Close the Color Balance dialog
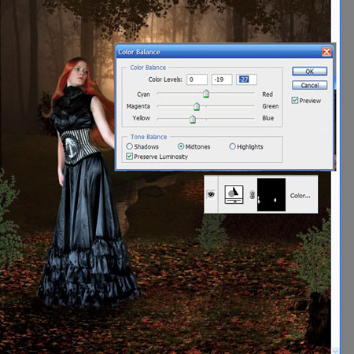Viewport: 354px width, 354px height. 326,52
